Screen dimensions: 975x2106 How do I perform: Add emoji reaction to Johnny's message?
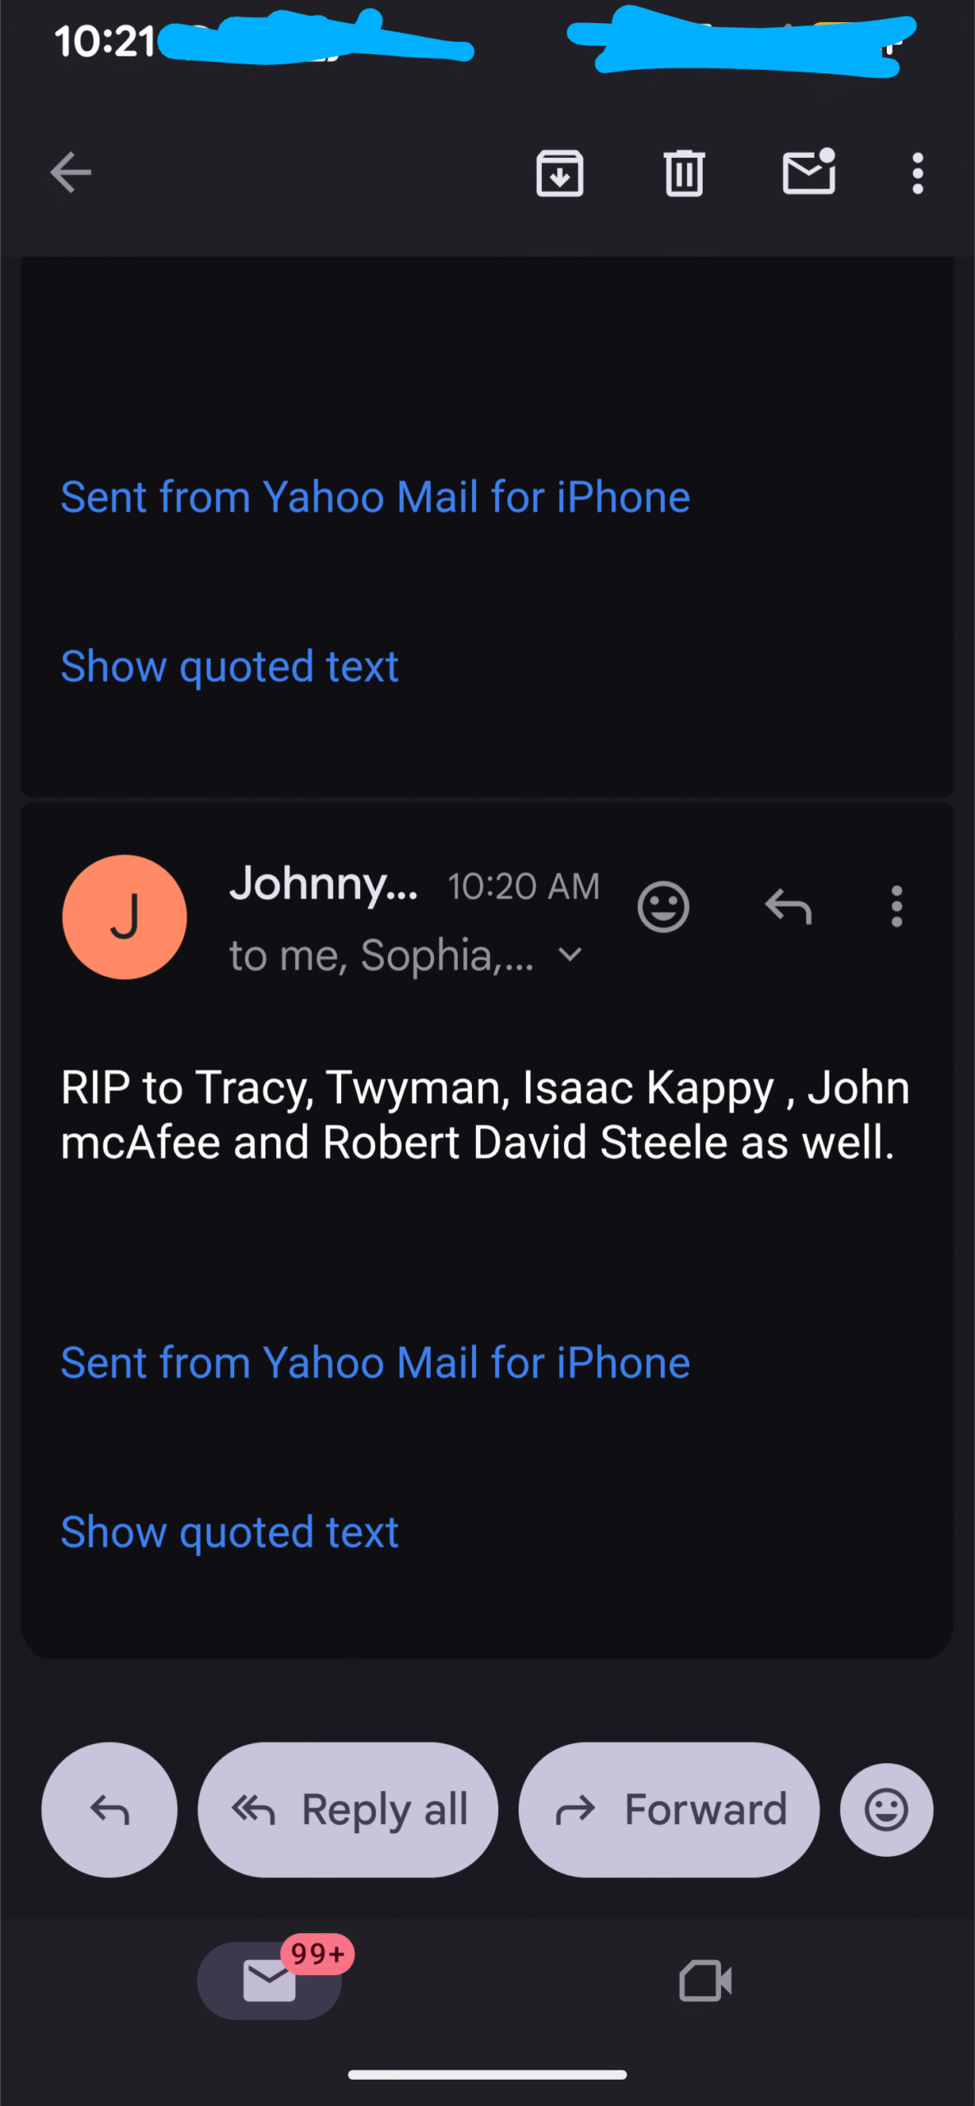[x=663, y=907]
